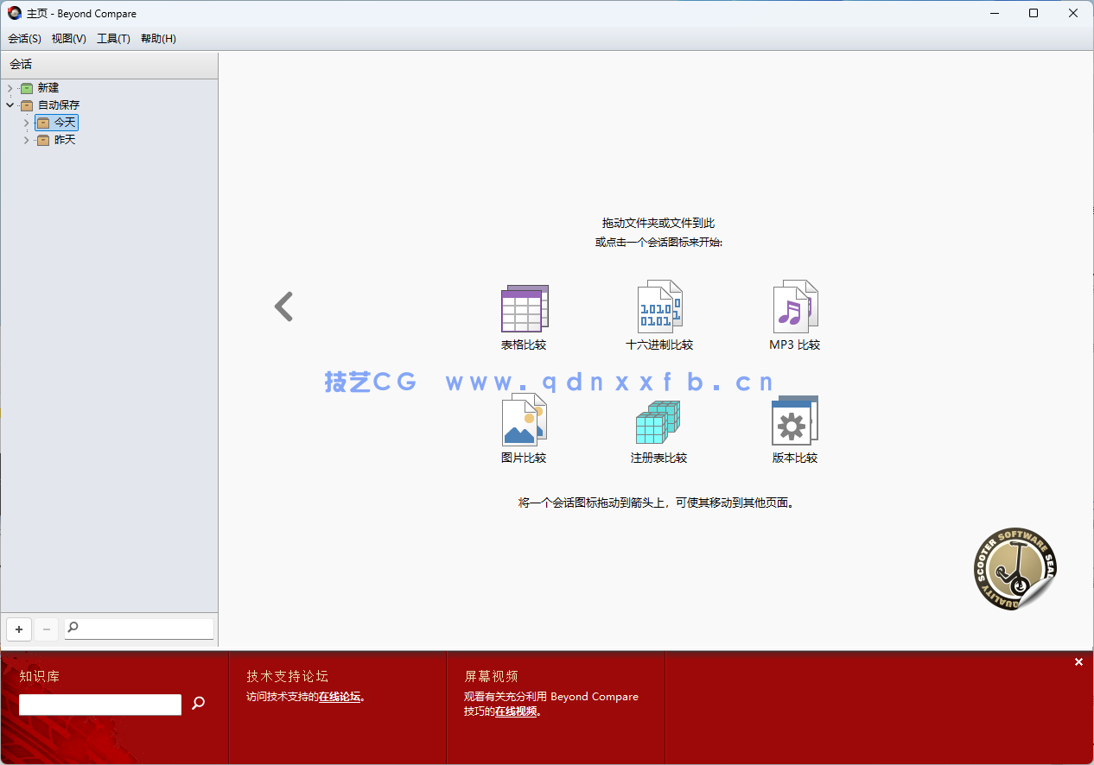This screenshot has width=1094, height=765.
Task: Click the Scooter Software seal logo
Action: [1014, 568]
